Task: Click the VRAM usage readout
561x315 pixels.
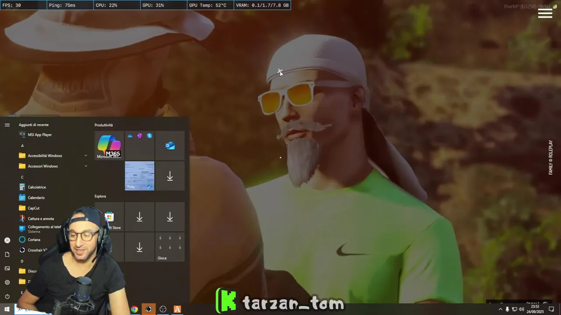Action: (262, 5)
